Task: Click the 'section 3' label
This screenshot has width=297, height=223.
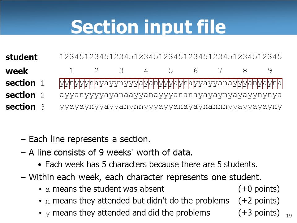Action: click(x=25, y=107)
